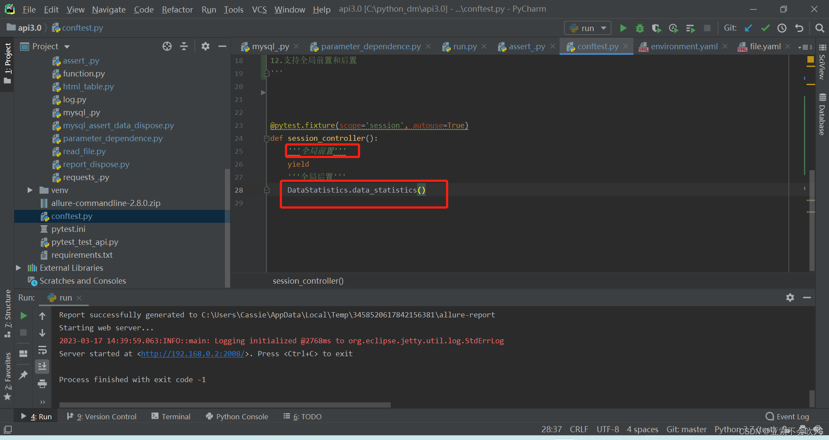Toggle tool window bars at bottom-left corner
This screenshot has height=440, width=829.
pyautogui.click(x=8, y=430)
